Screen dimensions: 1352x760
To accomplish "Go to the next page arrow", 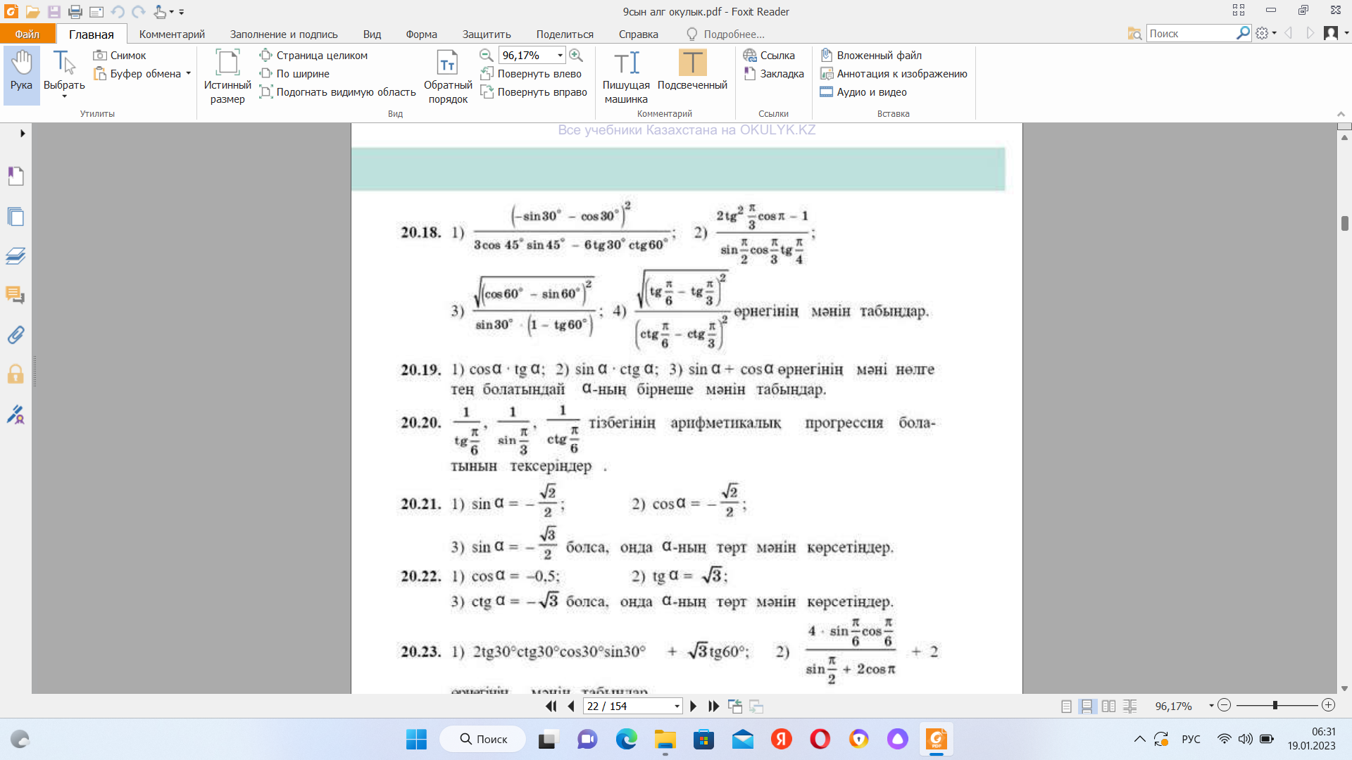I will click(693, 706).
